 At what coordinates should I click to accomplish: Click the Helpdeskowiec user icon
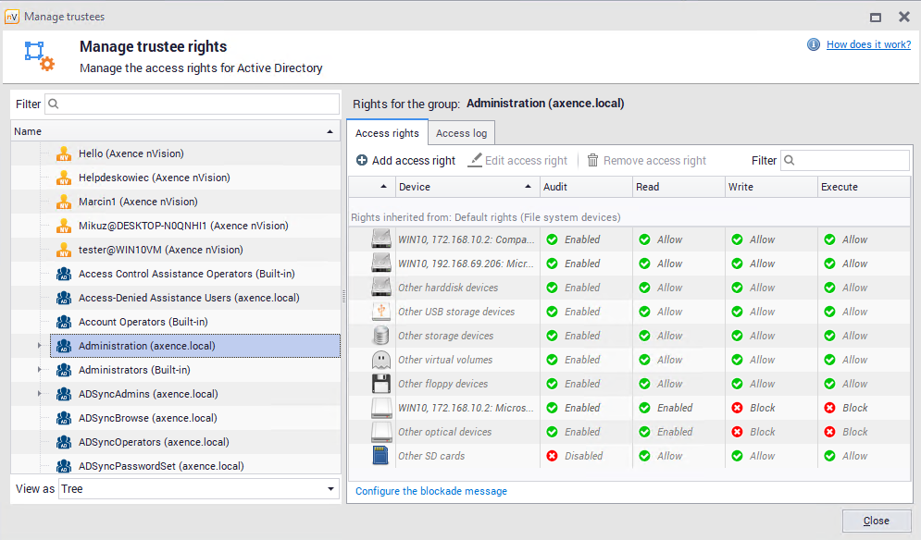pyautogui.click(x=64, y=178)
